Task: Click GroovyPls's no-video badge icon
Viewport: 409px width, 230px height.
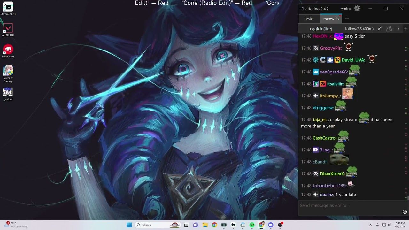Action: click(x=315, y=48)
